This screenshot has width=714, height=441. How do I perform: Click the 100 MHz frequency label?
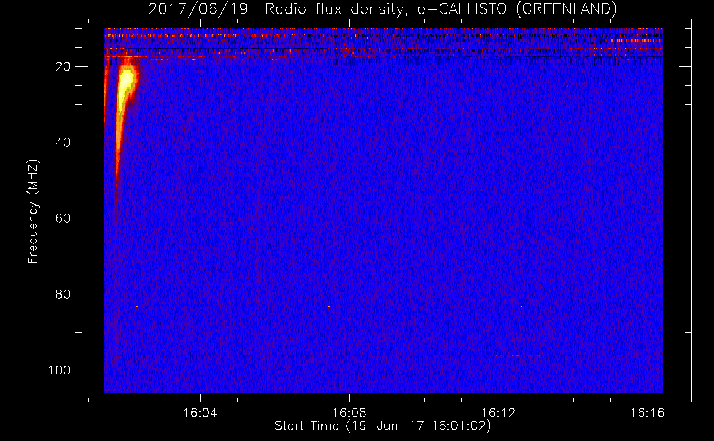[x=60, y=370]
